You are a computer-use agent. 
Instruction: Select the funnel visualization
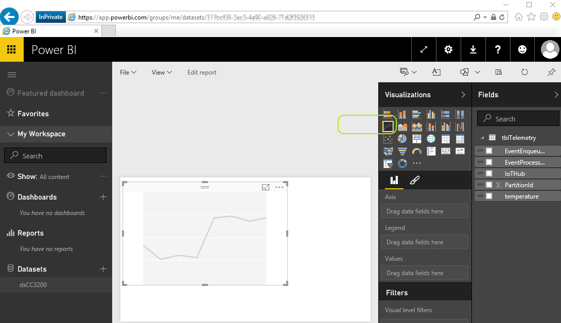coord(402,151)
